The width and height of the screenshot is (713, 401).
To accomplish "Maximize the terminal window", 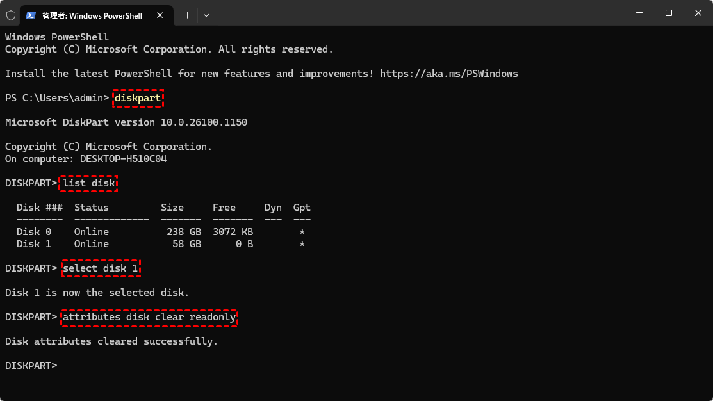I will [x=669, y=13].
